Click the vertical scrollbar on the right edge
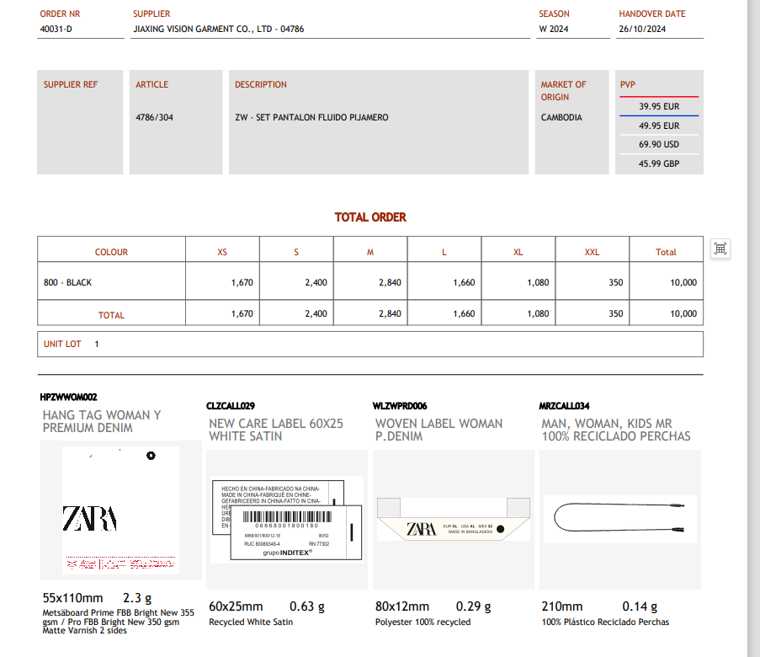The image size is (760, 657). point(753,328)
